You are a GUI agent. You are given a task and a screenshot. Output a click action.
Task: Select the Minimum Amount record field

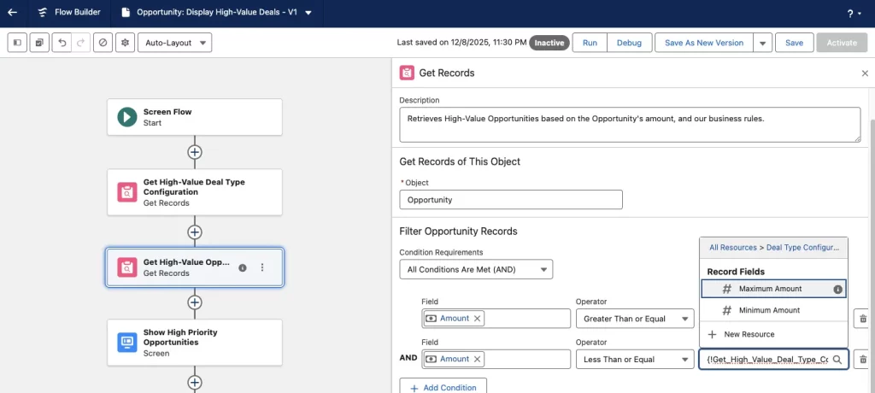tap(773, 310)
